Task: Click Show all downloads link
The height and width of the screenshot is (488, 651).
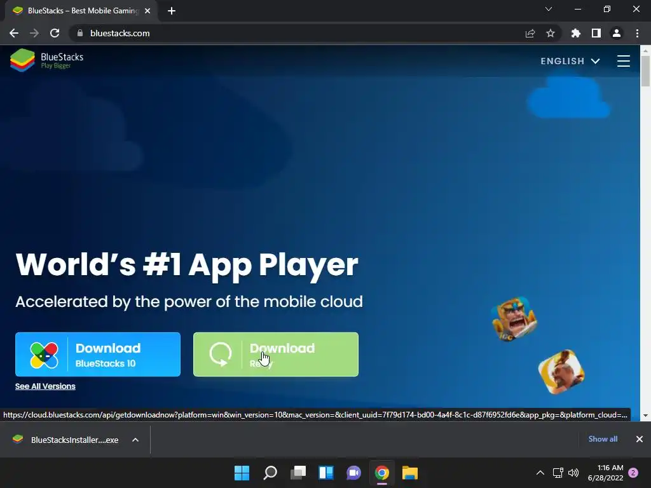Action: click(603, 439)
